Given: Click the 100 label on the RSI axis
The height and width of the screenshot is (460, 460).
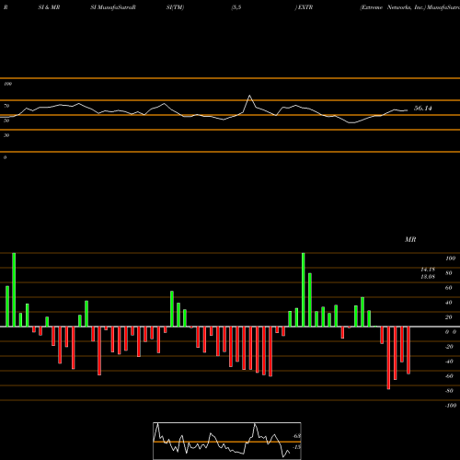Looking at the screenshot, I should pyautogui.click(x=8, y=84).
